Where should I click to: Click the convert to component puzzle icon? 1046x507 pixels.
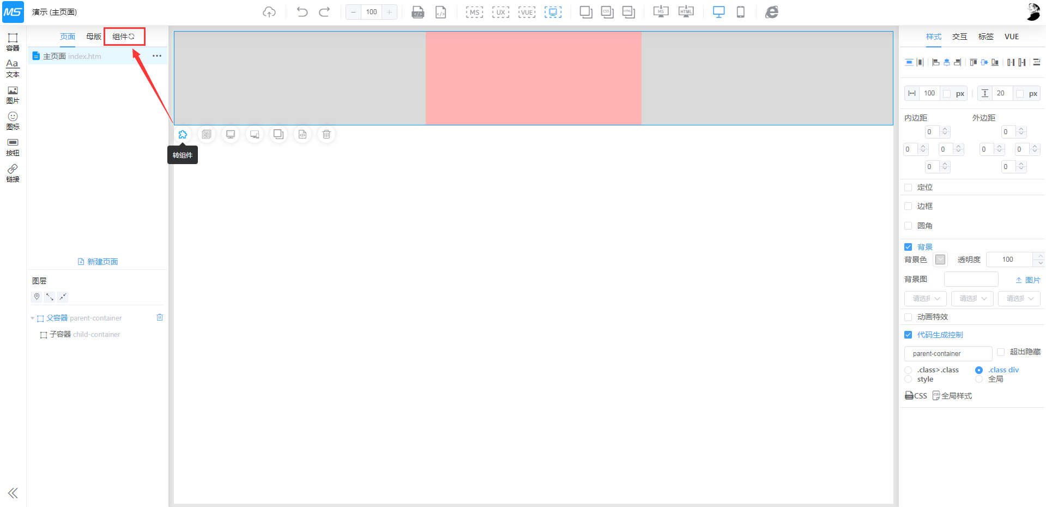pyautogui.click(x=183, y=134)
